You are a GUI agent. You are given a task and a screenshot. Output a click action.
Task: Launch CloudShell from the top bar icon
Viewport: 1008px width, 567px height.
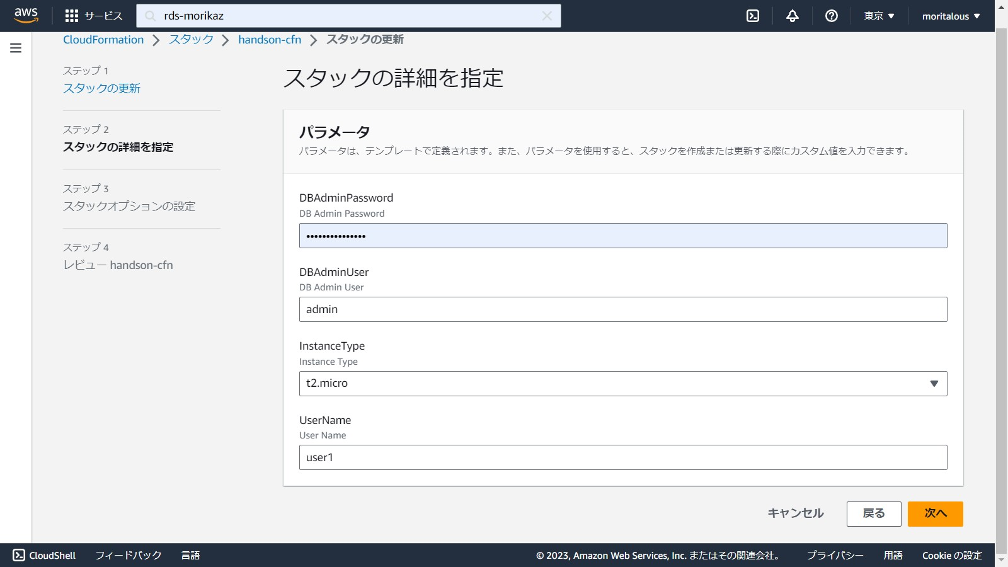point(753,16)
